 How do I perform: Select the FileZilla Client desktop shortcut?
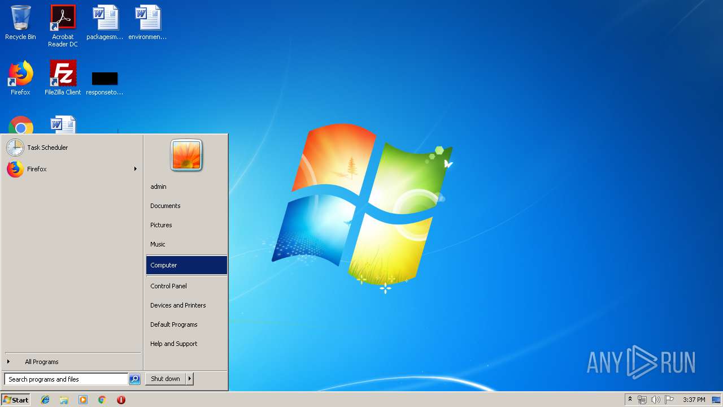(63, 78)
